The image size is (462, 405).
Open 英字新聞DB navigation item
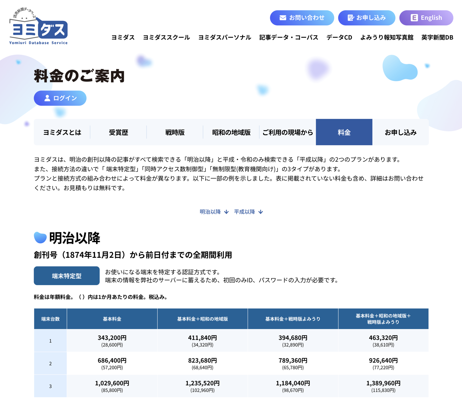(x=437, y=37)
